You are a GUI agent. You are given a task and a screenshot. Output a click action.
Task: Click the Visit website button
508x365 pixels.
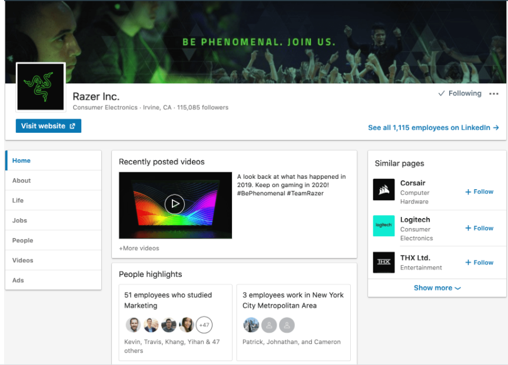(x=49, y=126)
